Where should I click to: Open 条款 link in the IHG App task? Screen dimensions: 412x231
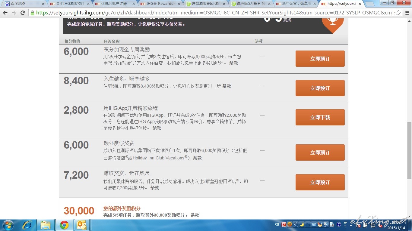157,128
